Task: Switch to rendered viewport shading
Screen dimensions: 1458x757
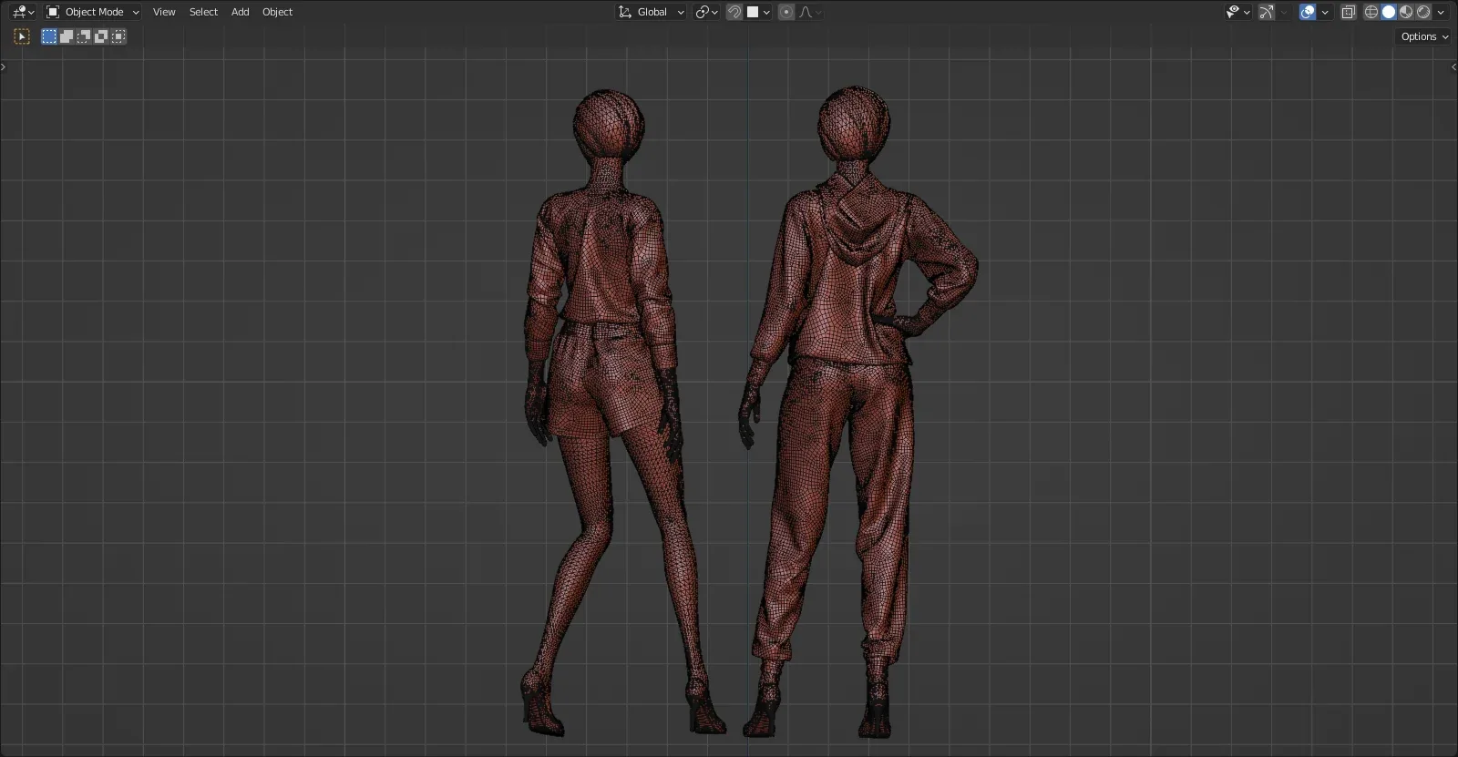Action: coord(1423,12)
